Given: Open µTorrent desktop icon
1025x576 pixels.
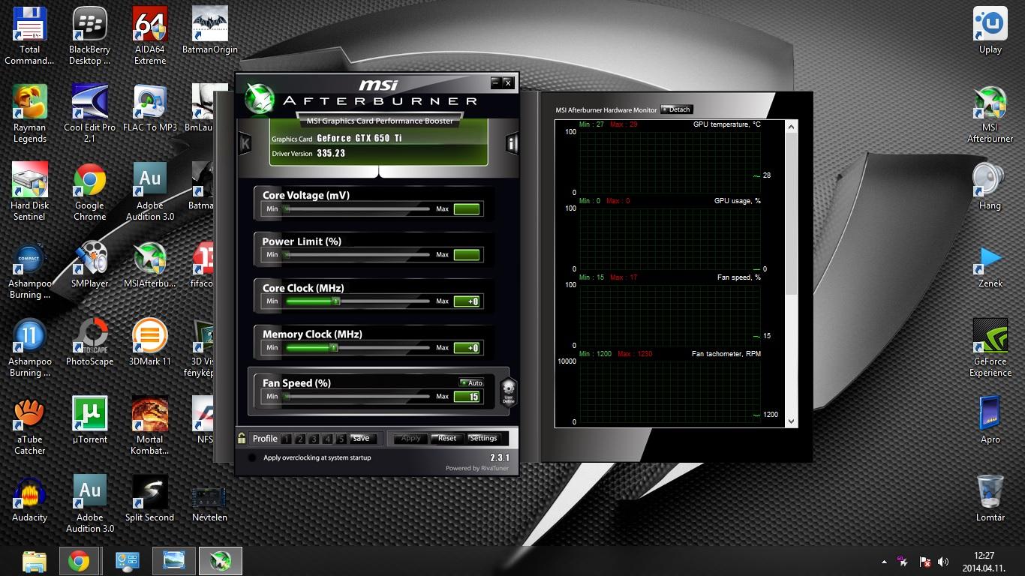Looking at the screenshot, I should (x=89, y=421).
